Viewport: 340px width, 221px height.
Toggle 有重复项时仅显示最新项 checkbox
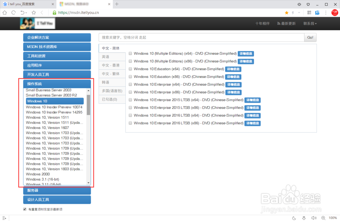[x=25, y=209]
